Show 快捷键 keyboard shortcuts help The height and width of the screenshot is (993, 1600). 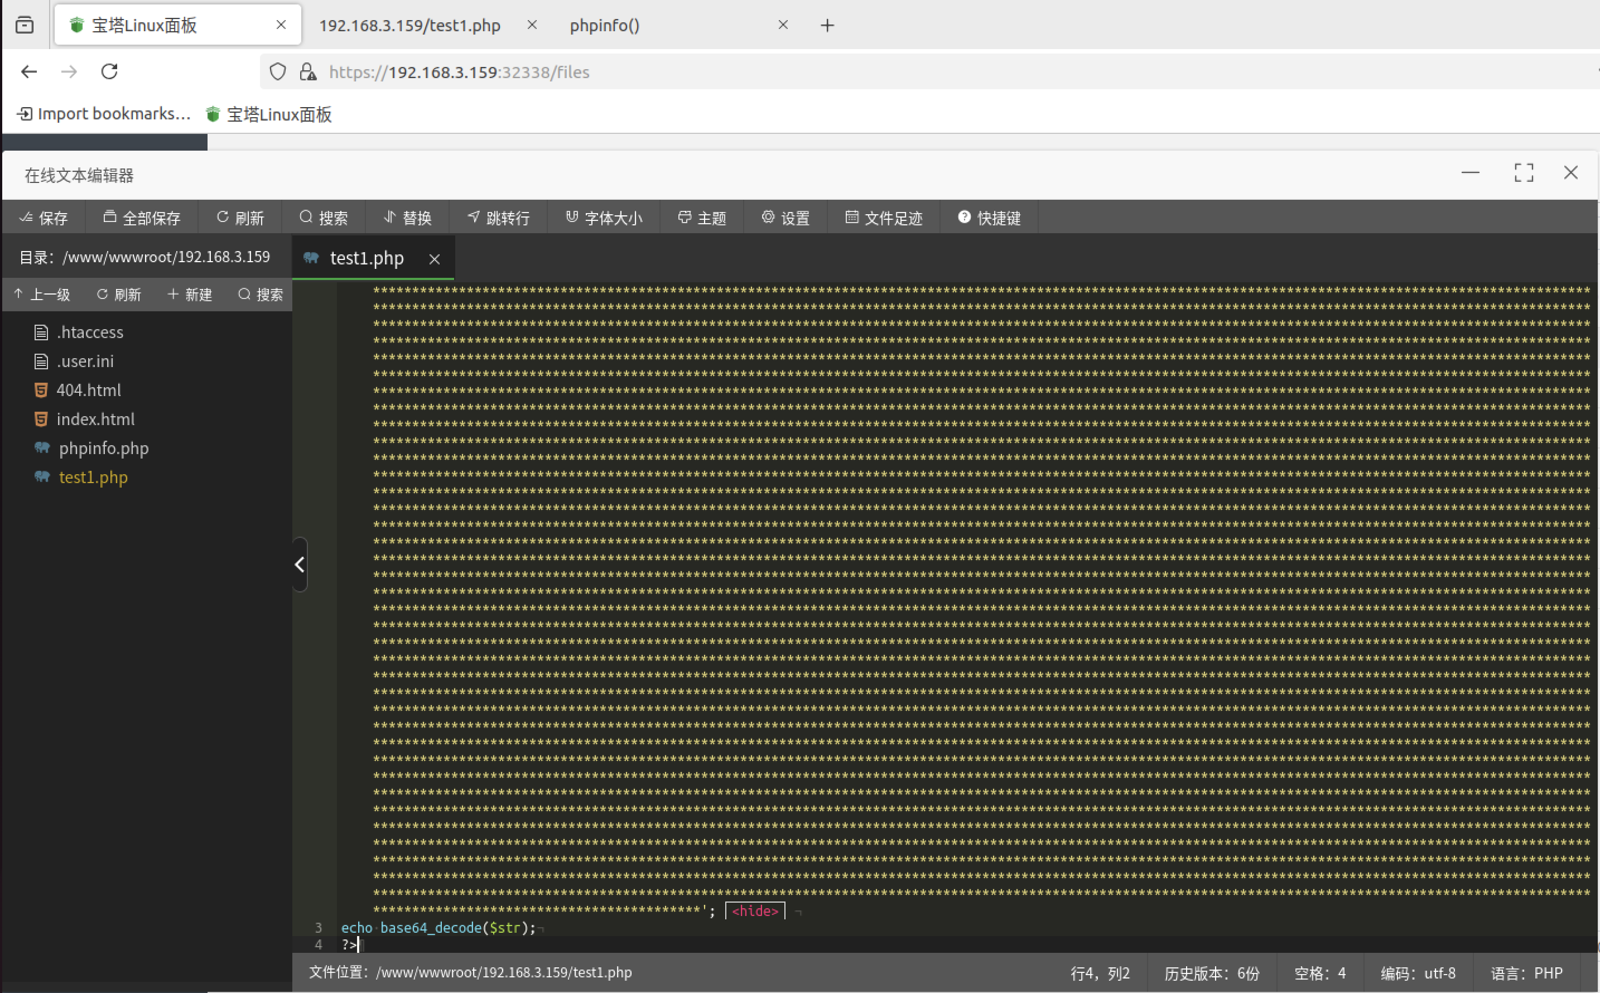(x=989, y=218)
